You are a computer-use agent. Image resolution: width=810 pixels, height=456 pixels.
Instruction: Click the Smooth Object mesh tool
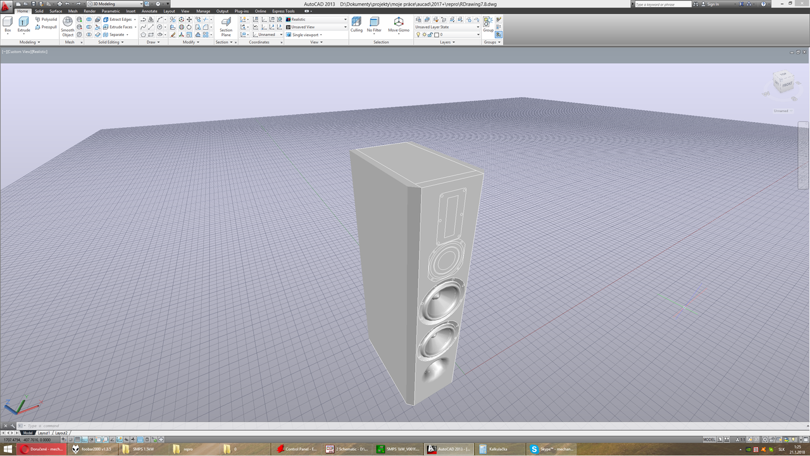(x=68, y=27)
